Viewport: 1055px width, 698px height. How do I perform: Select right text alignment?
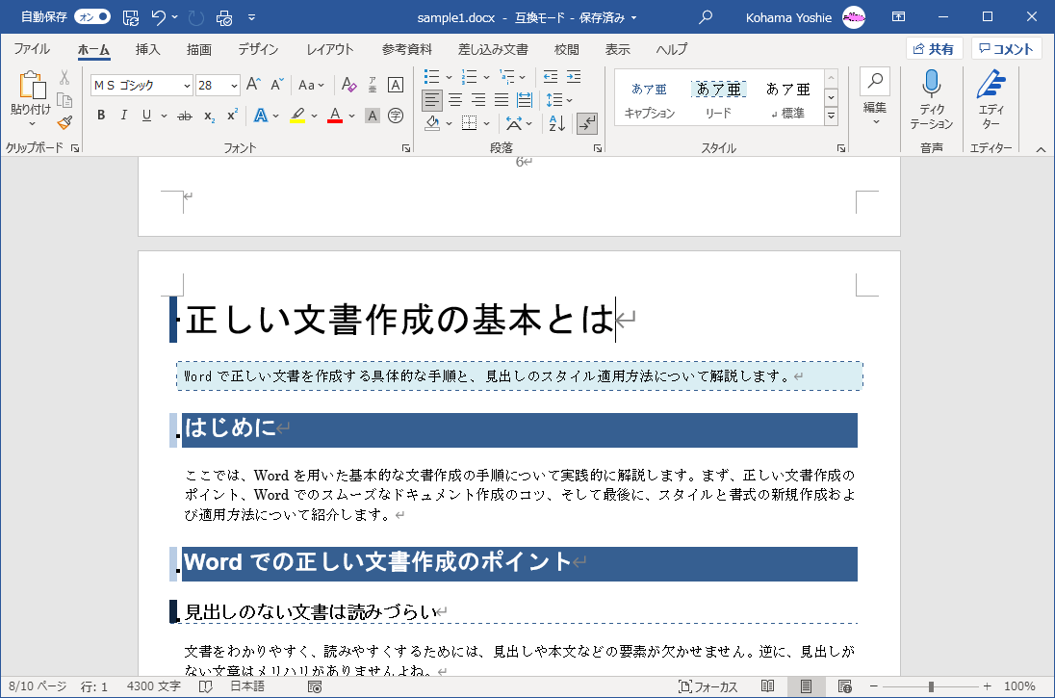click(478, 100)
